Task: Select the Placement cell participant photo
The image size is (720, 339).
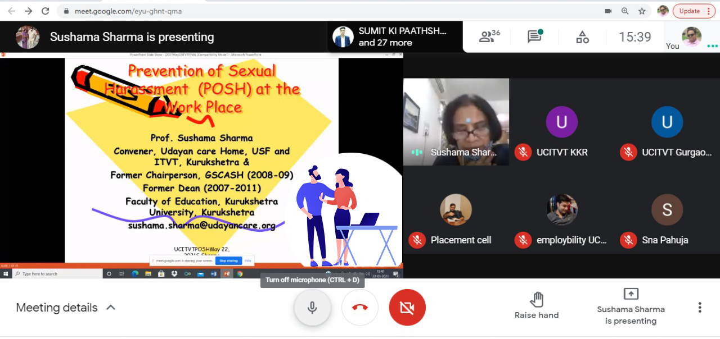Action: point(456,210)
